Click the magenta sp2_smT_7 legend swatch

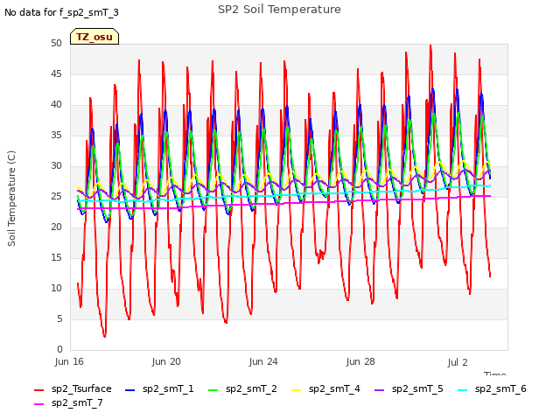tap(38, 404)
